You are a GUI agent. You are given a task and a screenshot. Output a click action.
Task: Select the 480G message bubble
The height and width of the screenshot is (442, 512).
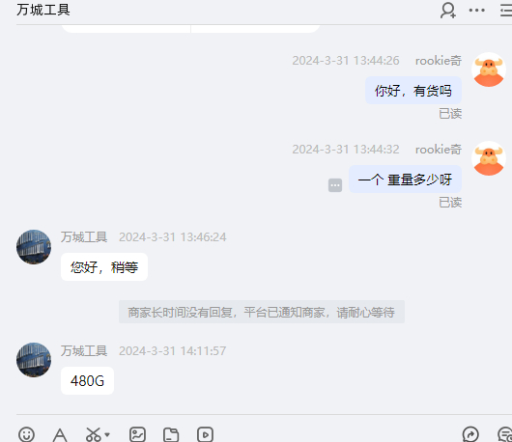[x=87, y=380]
